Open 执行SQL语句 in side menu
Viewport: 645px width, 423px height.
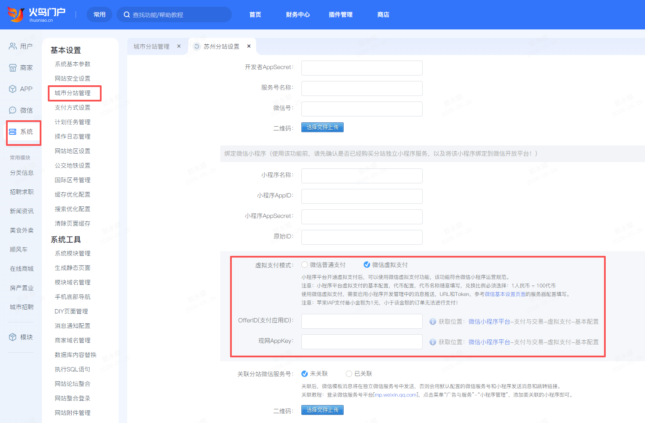click(73, 369)
